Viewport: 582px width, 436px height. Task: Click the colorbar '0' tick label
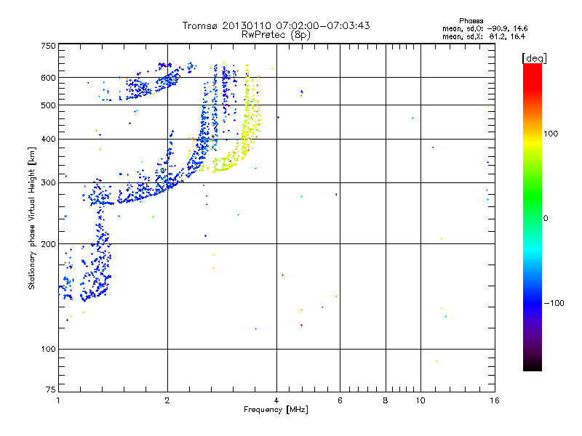546,219
